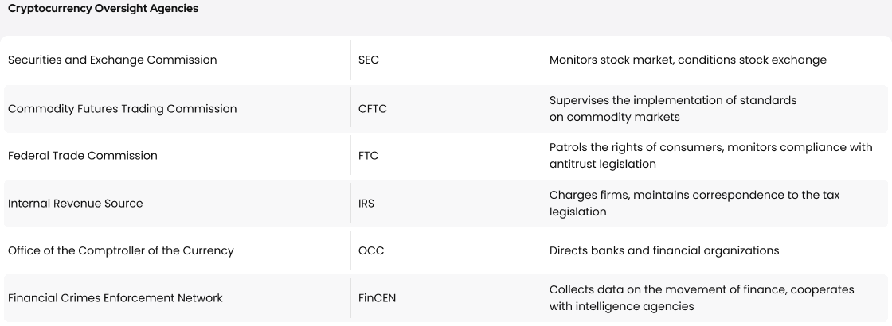Click Commodity Futures Trading Commission name
This screenshot has width=892, height=326.
123,108
